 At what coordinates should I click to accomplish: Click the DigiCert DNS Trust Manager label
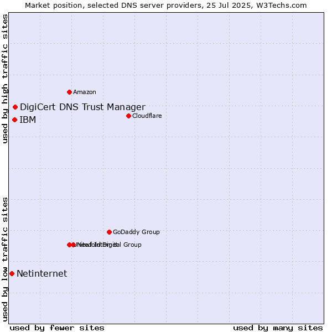pos(82,107)
